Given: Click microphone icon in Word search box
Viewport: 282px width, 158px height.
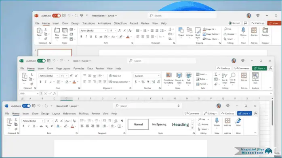Looking at the screenshot, I should pyautogui.click(x=179, y=106).
